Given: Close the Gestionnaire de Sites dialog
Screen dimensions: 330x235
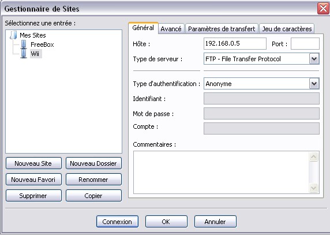Looking at the screenshot, I should (x=323, y=9).
